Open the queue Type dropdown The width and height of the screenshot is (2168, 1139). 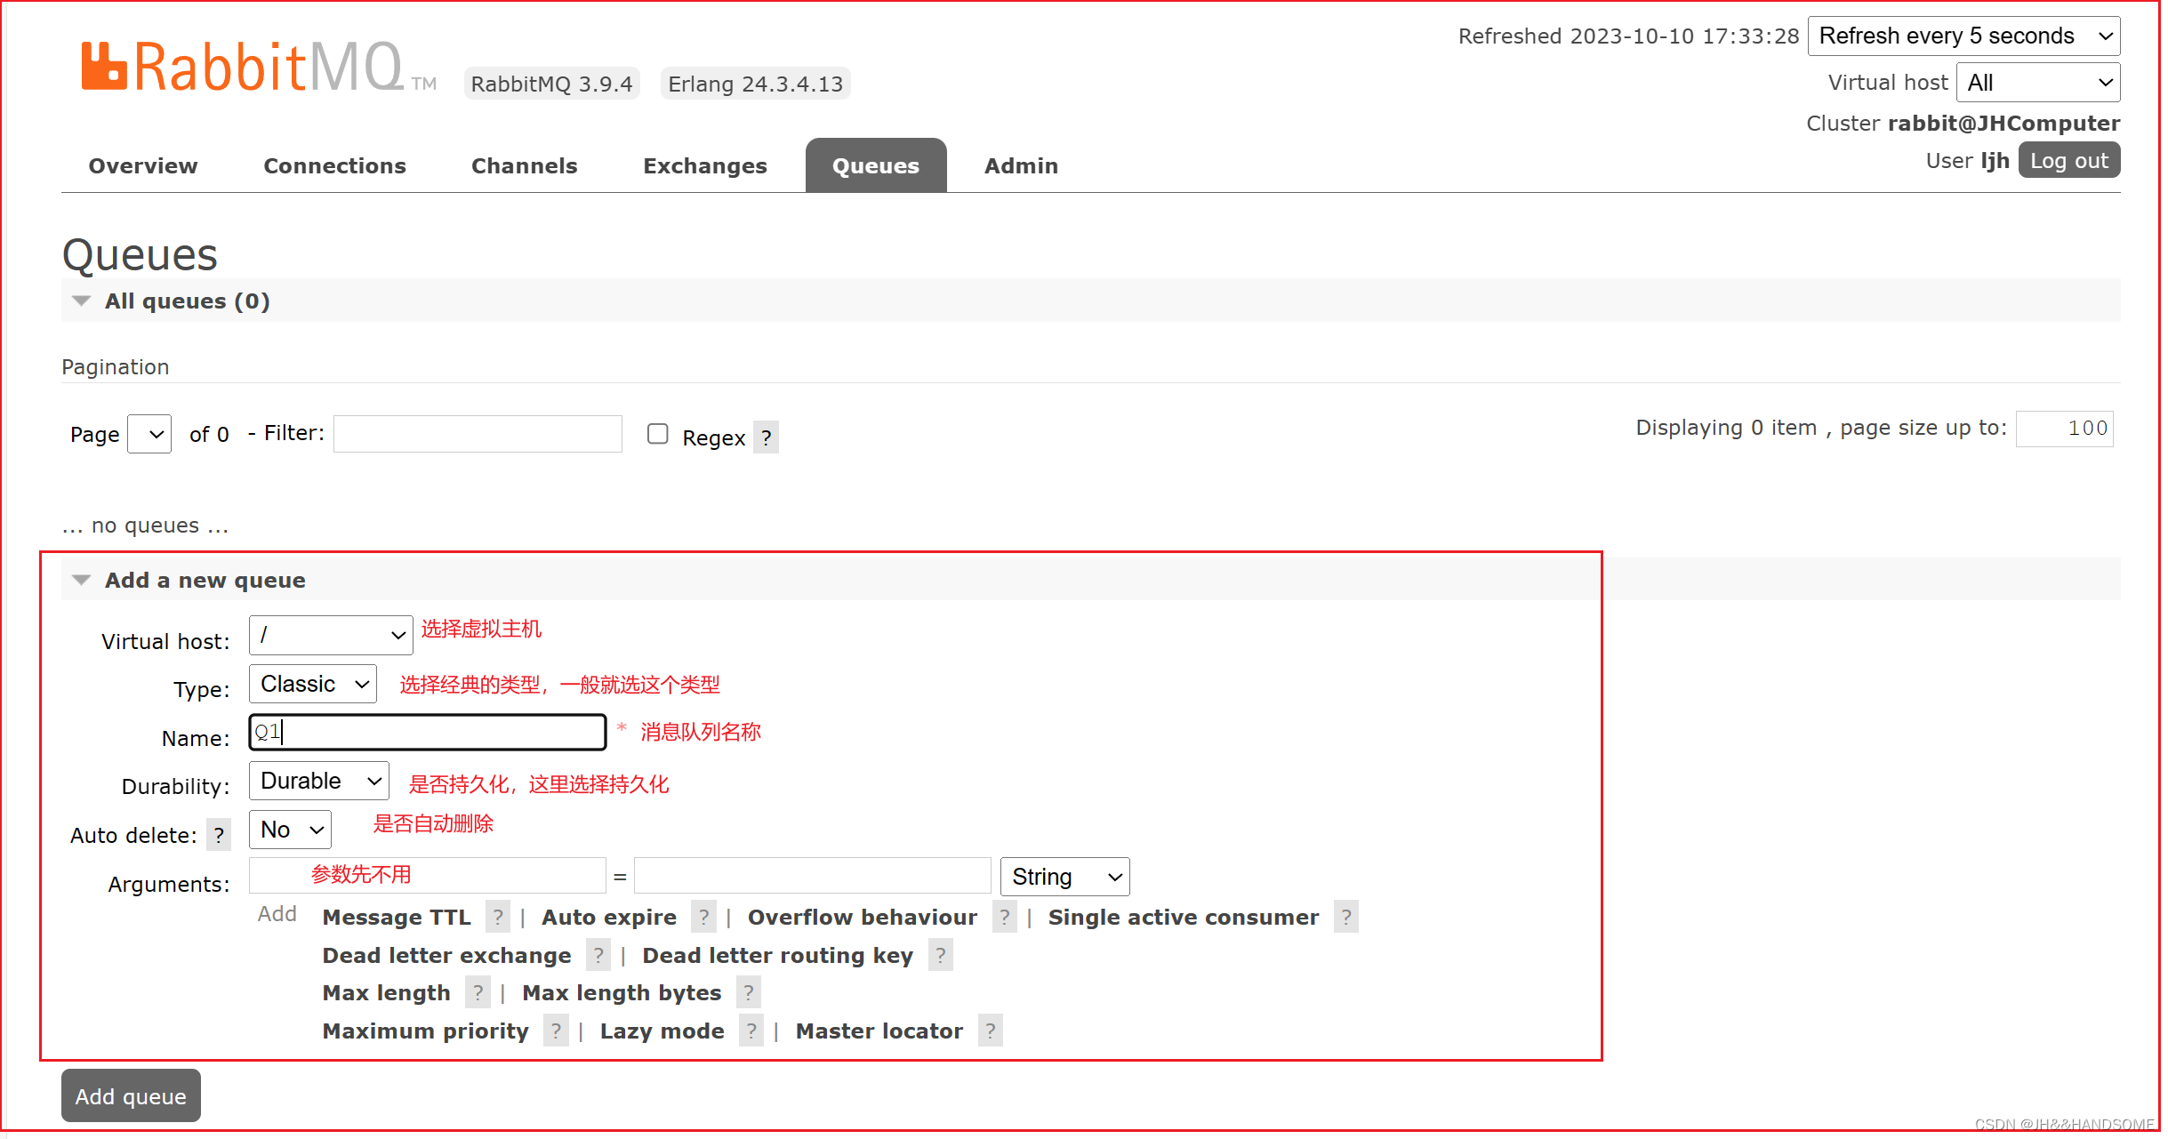(x=313, y=684)
